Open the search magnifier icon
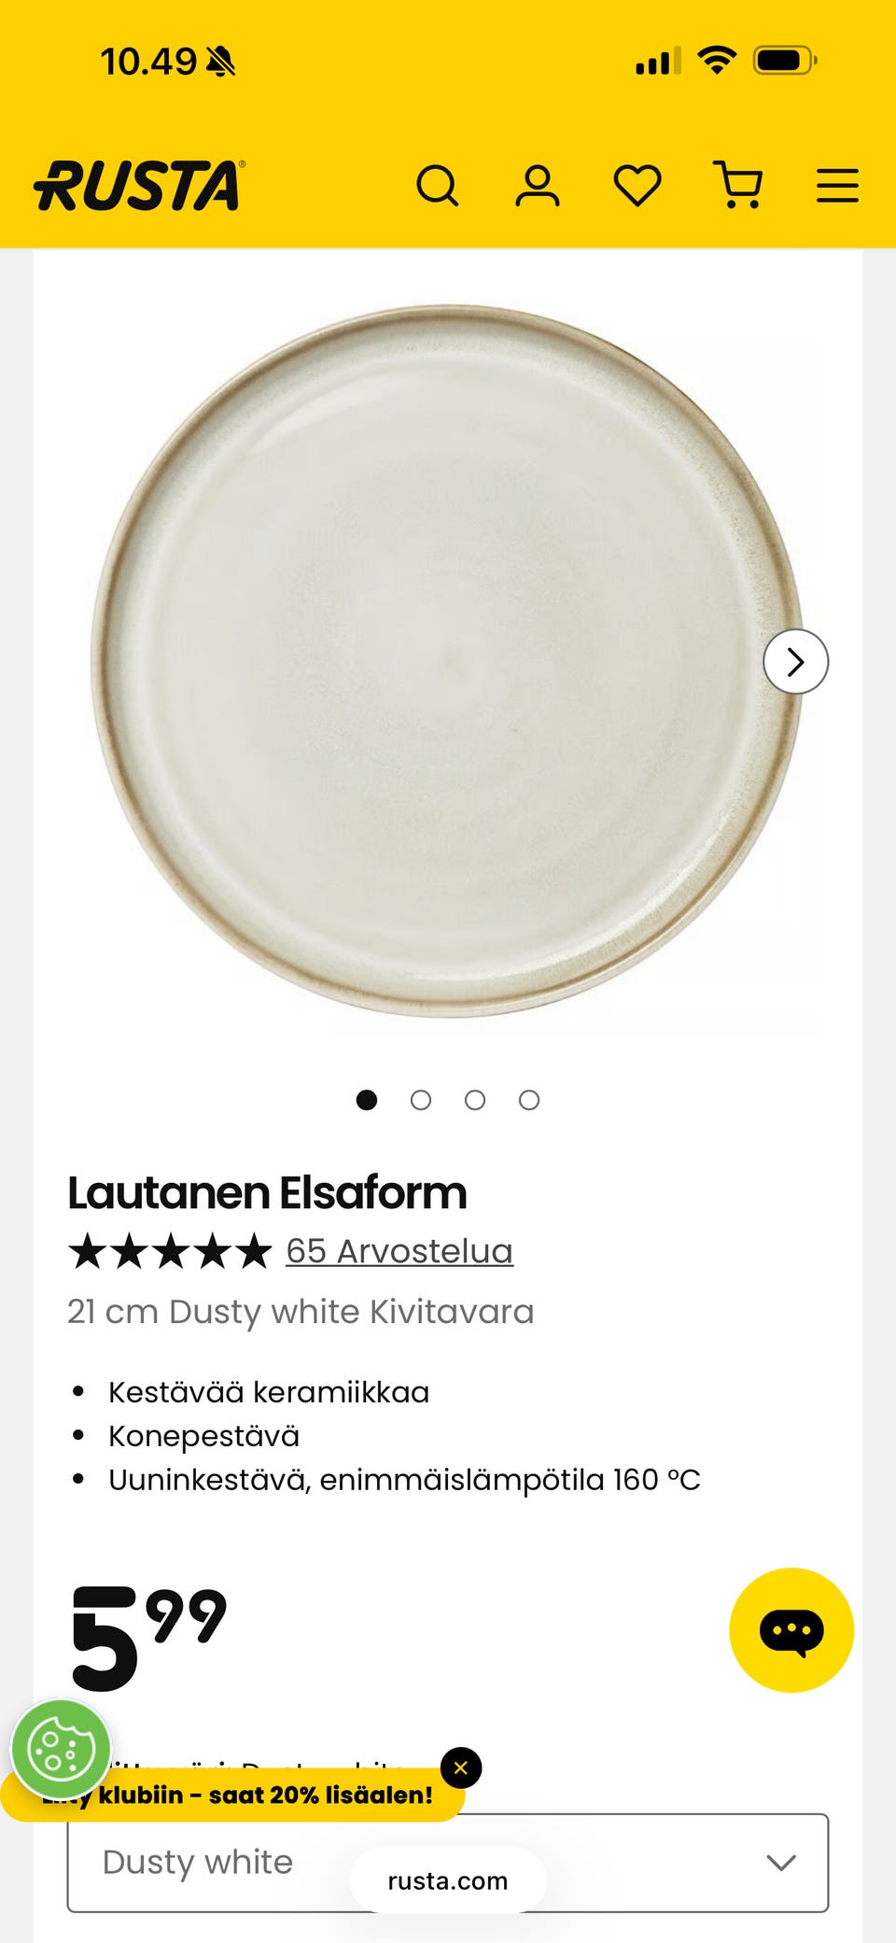Viewport: 896px width, 1943px height. (x=438, y=185)
